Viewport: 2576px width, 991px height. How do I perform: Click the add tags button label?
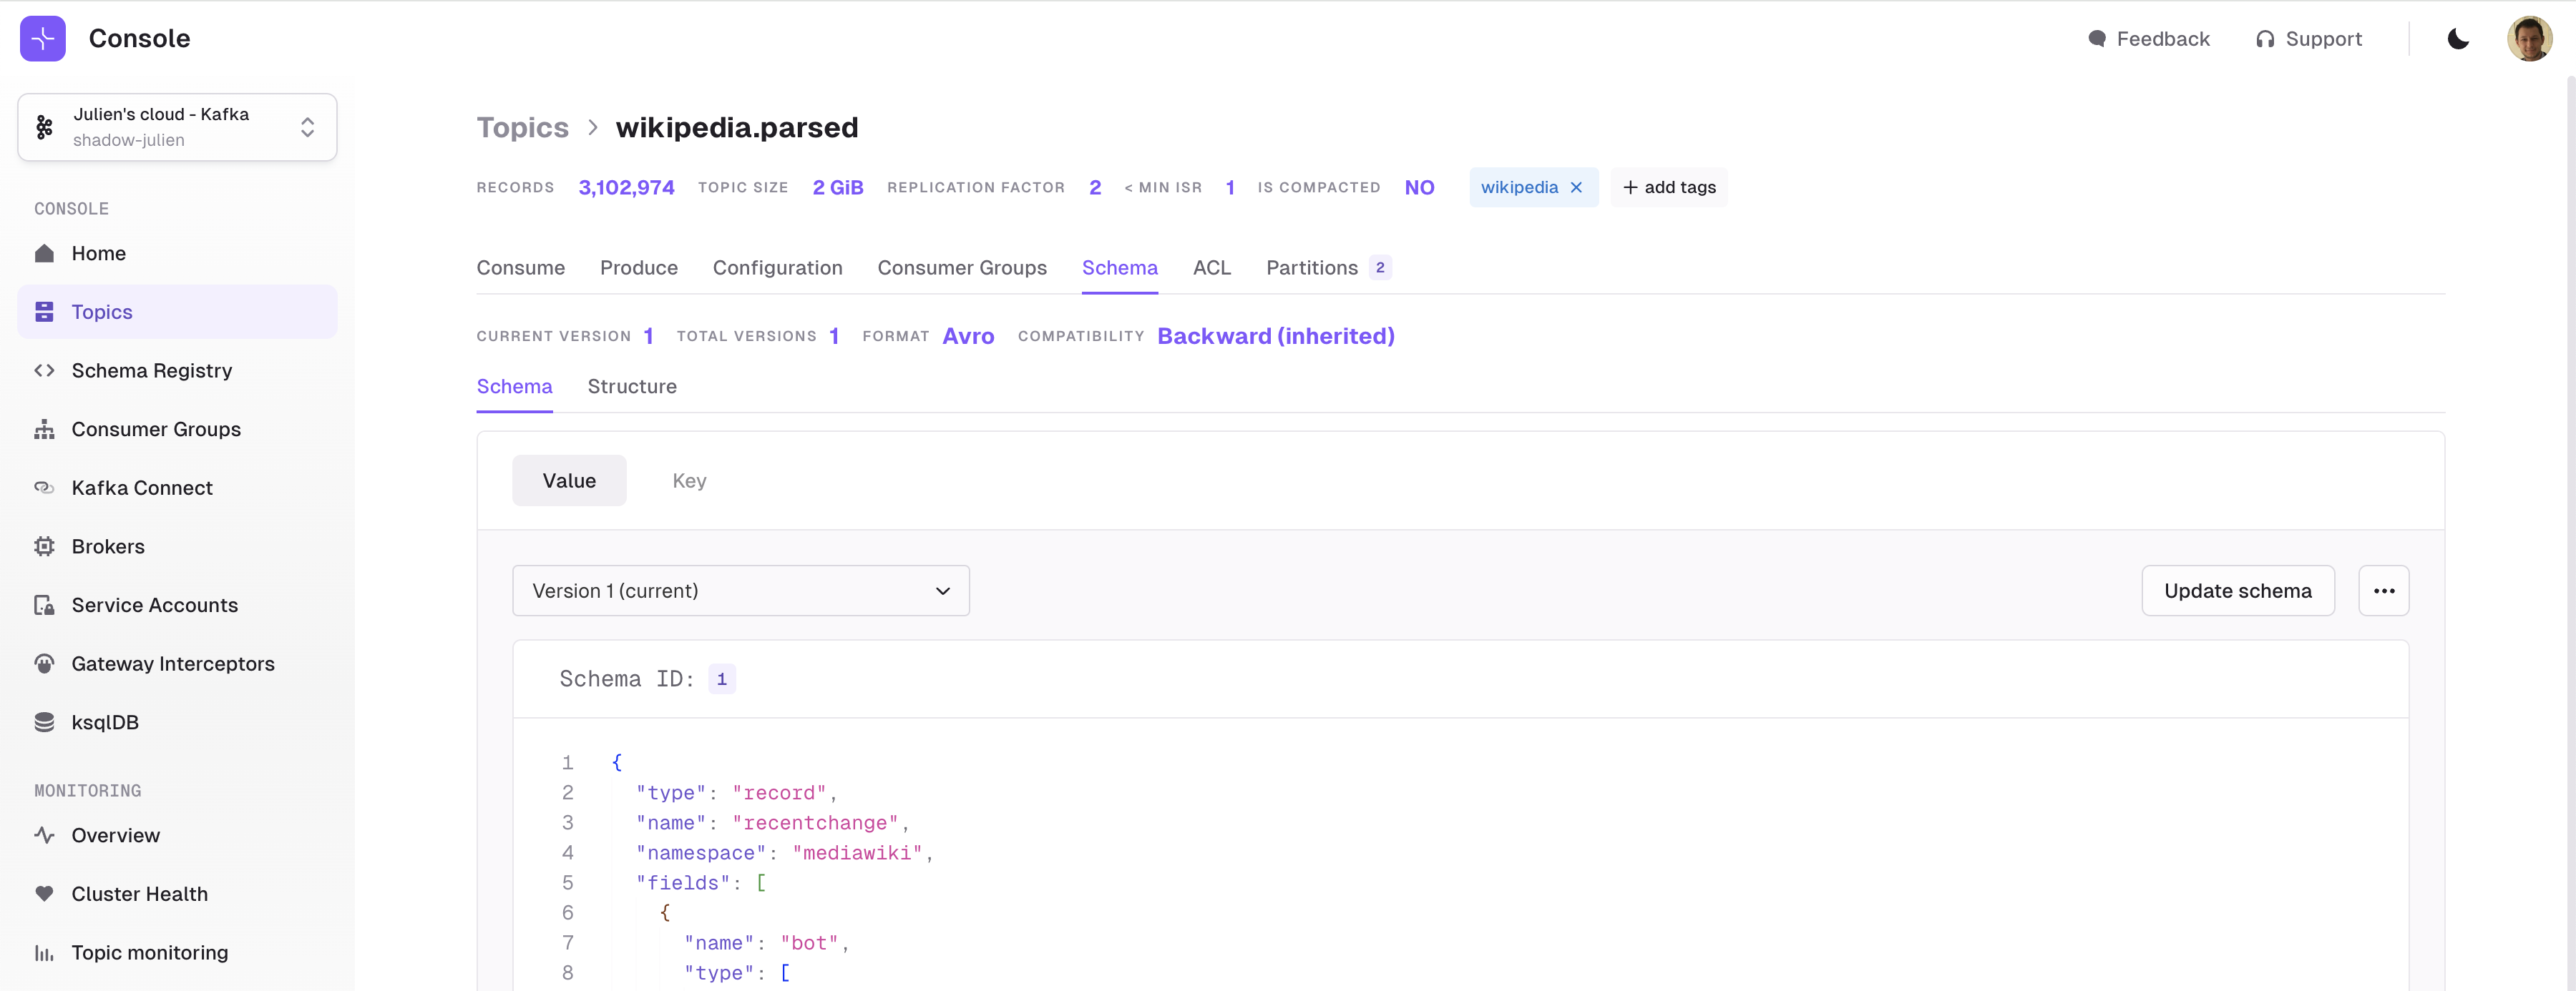click(1679, 188)
